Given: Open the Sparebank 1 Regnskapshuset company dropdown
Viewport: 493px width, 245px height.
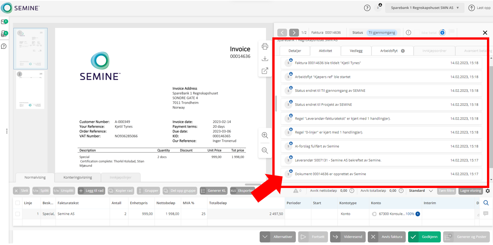Looking at the screenshot, I should point(425,8).
